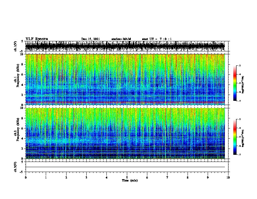
Task: Click the flat ch.3 voltage trace line
Action: point(125,167)
